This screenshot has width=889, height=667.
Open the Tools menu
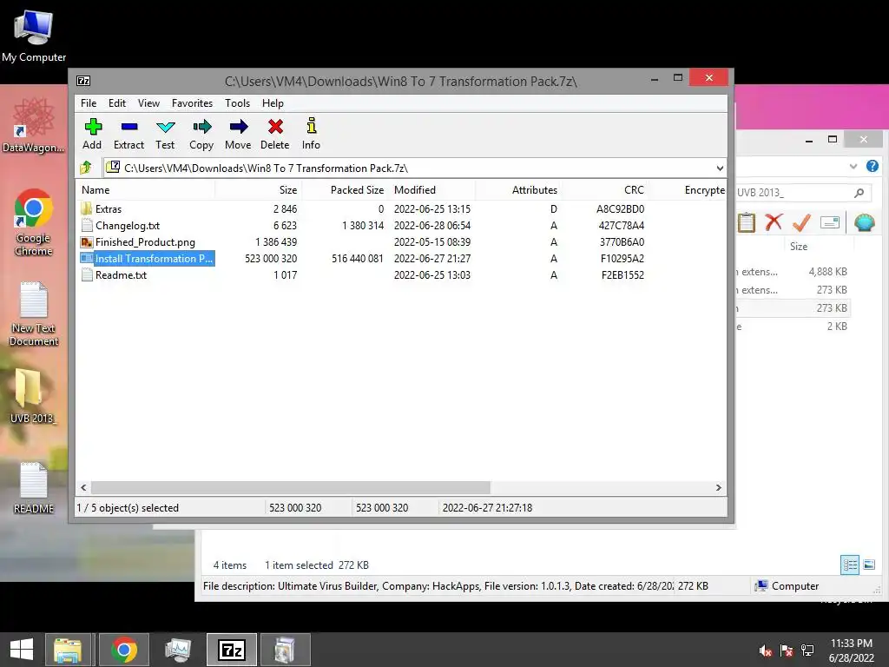[237, 103]
